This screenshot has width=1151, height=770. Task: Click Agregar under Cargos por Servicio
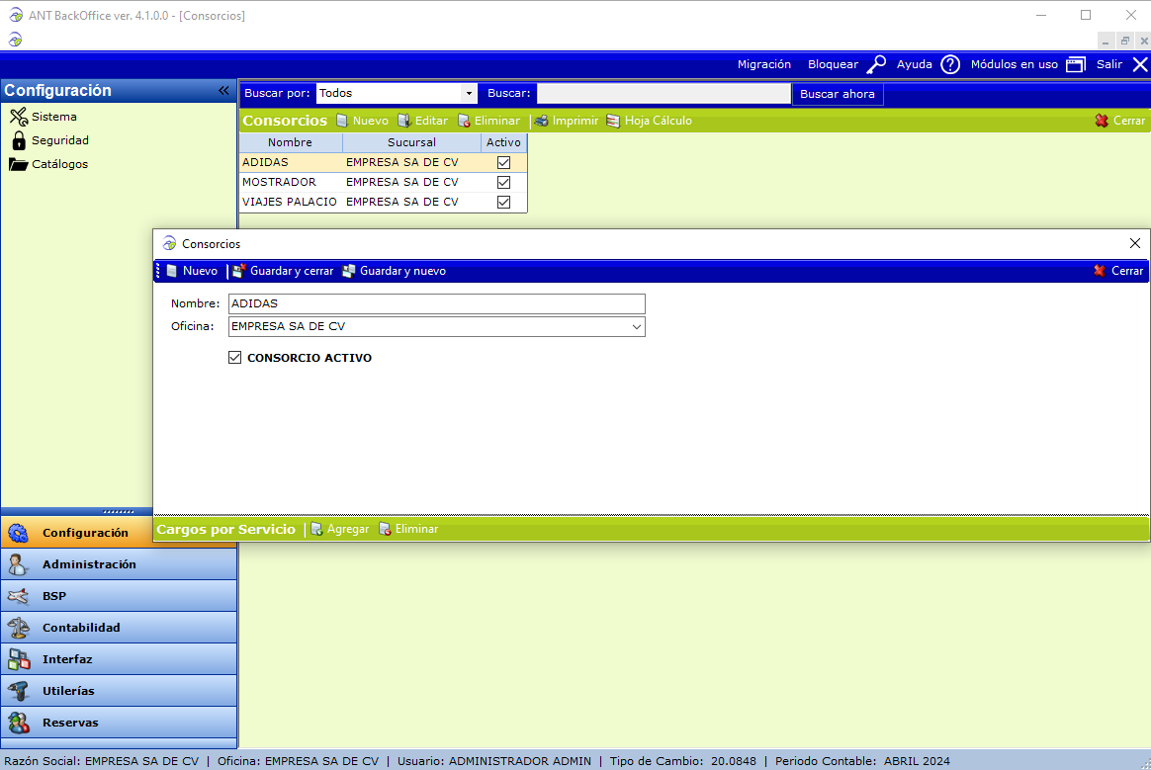click(x=339, y=529)
